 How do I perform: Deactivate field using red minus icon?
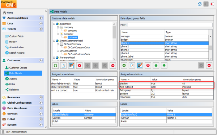point(209,65)
